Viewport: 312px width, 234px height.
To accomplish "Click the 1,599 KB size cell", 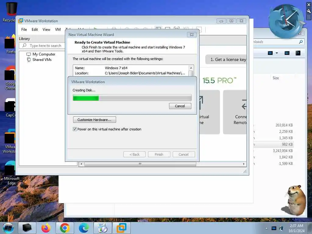I will pos(286,163).
